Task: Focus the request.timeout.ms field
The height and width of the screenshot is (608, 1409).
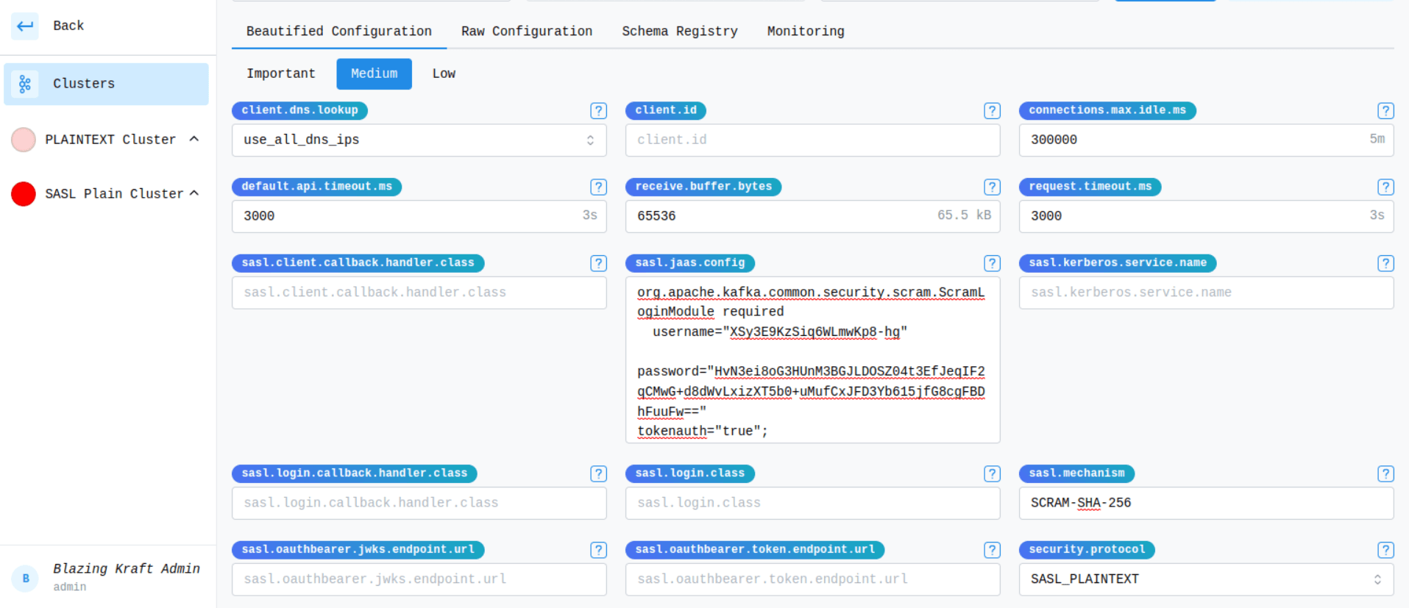Action: click(x=1207, y=216)
